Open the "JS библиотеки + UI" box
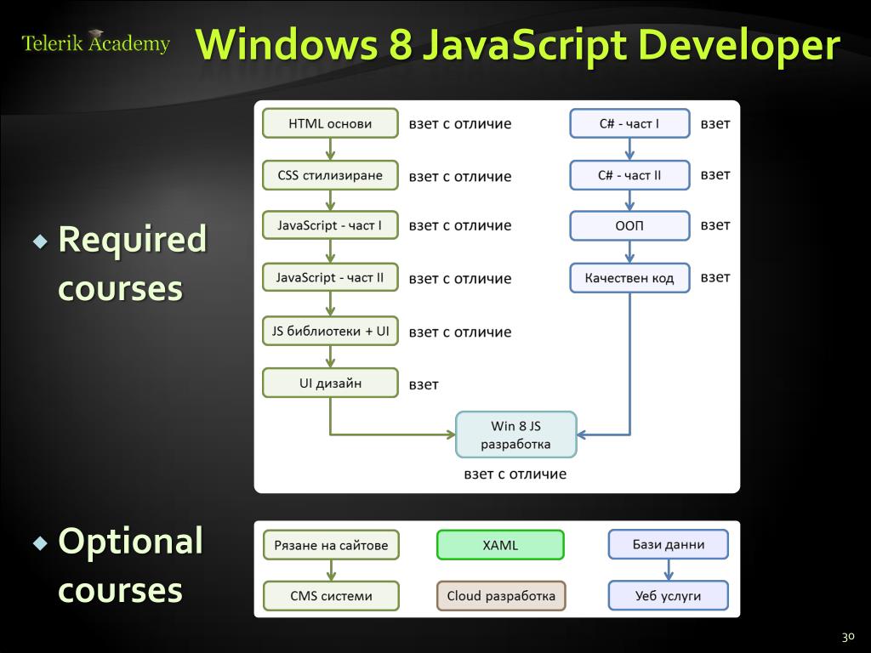The height and width of the screenshot is (653, 871). 330,331
